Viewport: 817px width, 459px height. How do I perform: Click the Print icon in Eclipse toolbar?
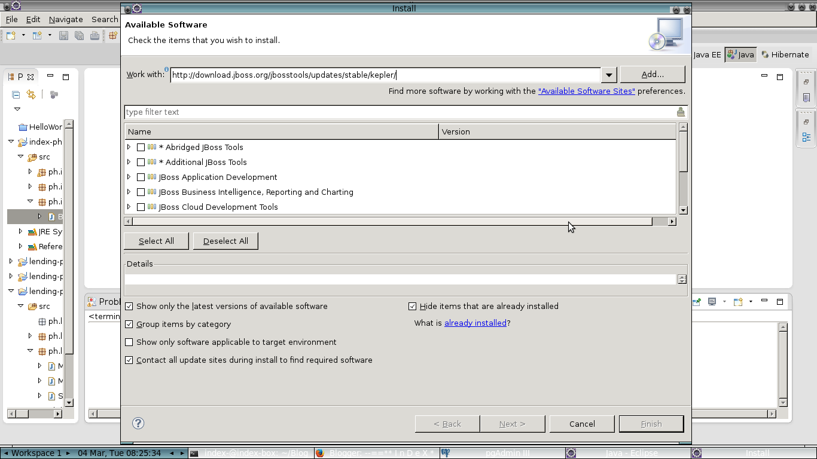pos(94,36)
